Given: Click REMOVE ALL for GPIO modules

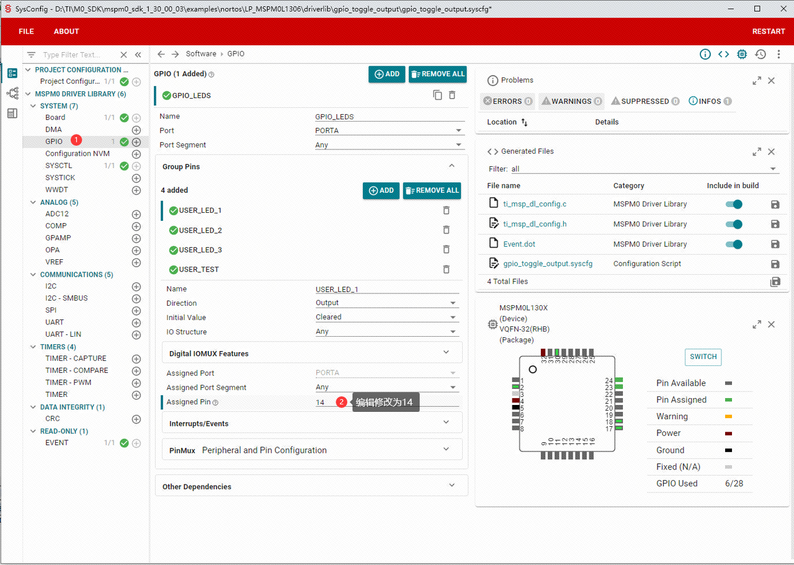Looking at the screenshot, I should 438,74.
